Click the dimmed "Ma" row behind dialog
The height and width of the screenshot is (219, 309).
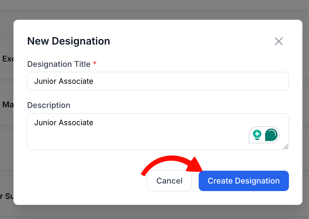pyautogui.click(x=7, y=104)
